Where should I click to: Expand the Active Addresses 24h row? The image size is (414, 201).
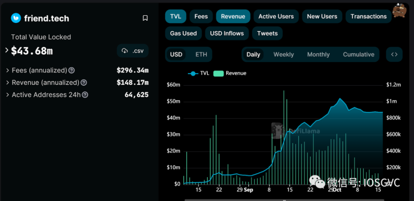coord(8,95)
